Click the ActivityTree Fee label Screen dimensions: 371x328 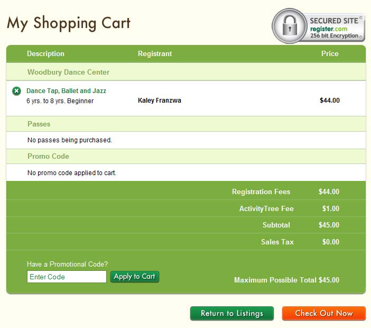pyautogui.click(x=266, y=208)
